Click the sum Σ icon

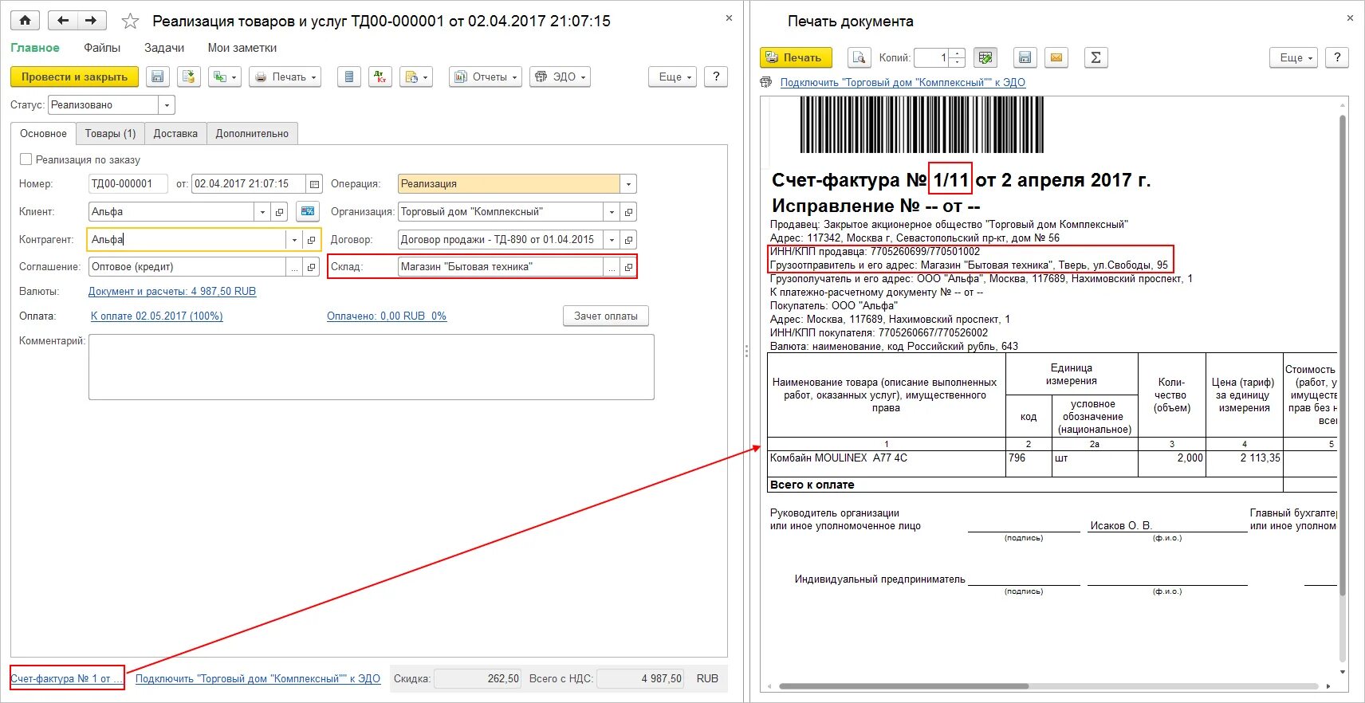click(x=1096, y=57)
